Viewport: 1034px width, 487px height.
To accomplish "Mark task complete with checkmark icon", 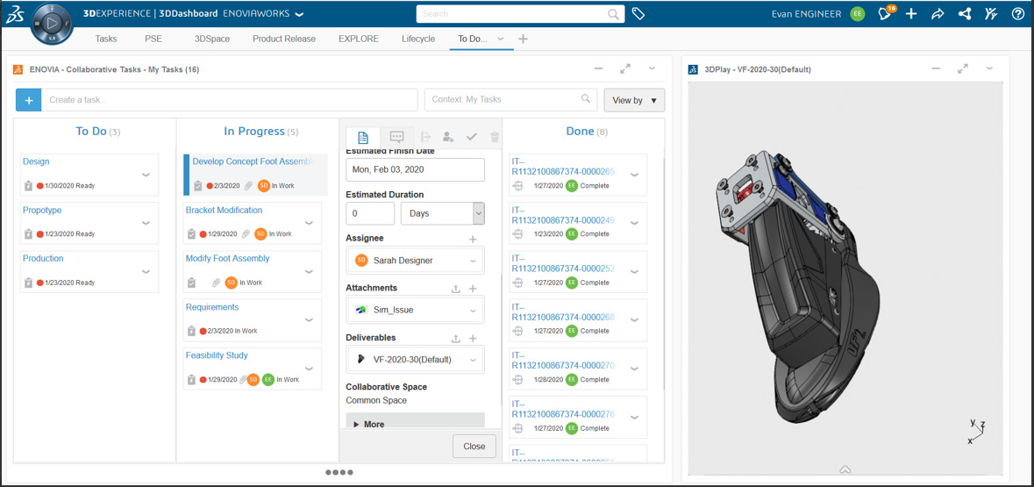I will [472, 137].
